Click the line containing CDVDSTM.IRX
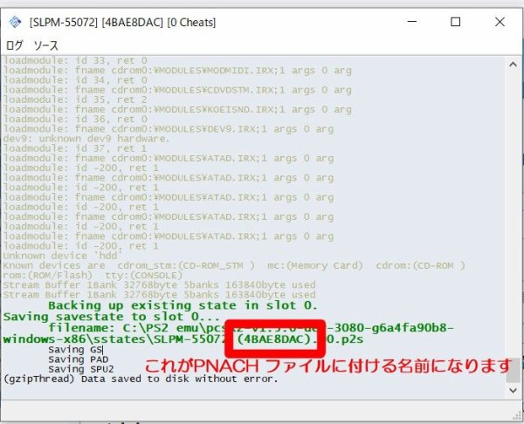524x424 pixels. [x=177, y=90]
